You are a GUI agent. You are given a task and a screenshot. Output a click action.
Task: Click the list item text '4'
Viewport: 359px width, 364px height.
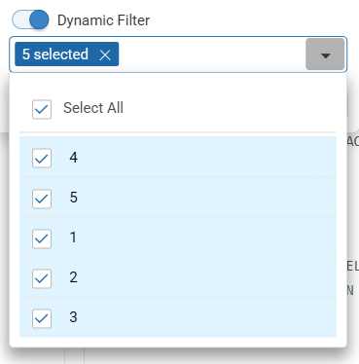74,158
